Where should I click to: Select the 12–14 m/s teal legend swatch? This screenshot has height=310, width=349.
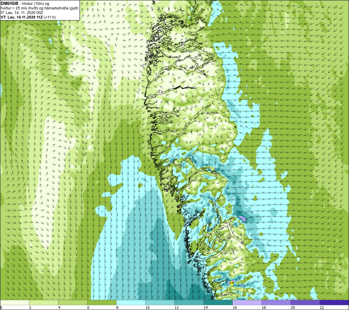pyautogui.click(x=189, y=303)
